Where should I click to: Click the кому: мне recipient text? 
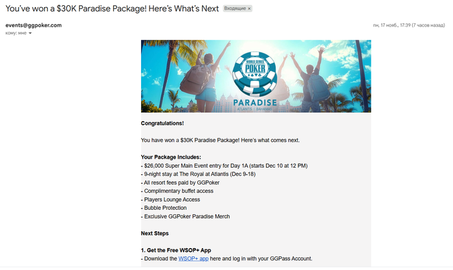pyautogui.click(x=16, y=33)
